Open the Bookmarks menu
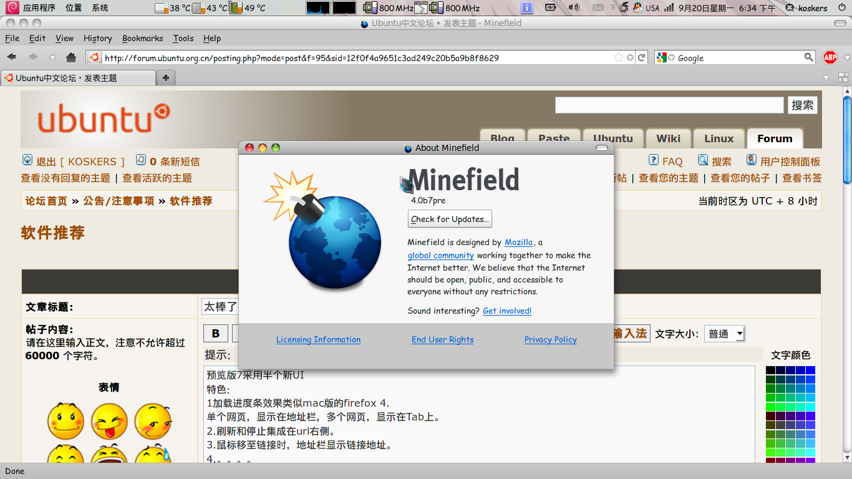The image size is (852, 479). tap(143, 38)
